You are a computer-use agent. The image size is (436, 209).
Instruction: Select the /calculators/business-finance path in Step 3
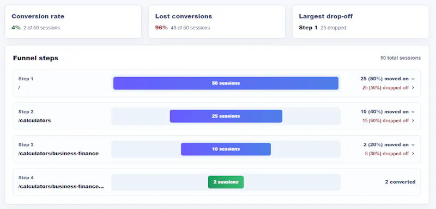tap(58, 154)
